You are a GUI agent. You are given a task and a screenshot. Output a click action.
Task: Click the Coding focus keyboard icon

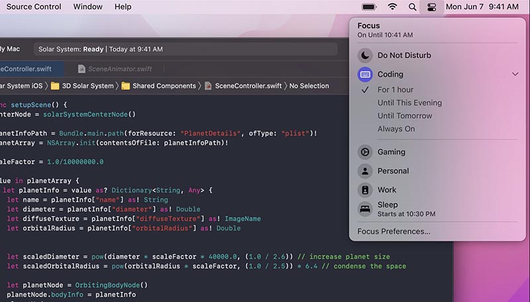(365, 74)
